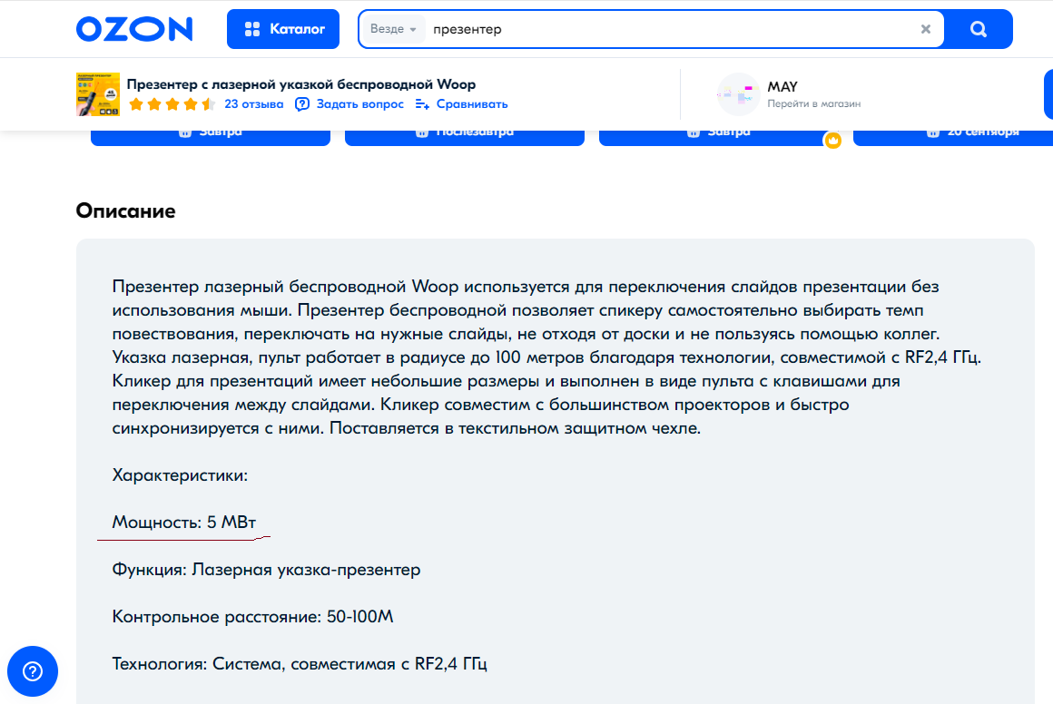Click the orange rating stars

[172, 104]
